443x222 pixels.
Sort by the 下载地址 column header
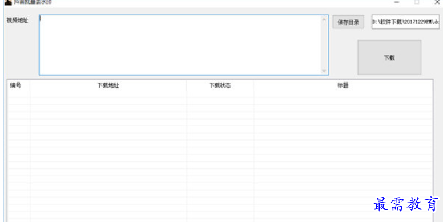(108, 85)
